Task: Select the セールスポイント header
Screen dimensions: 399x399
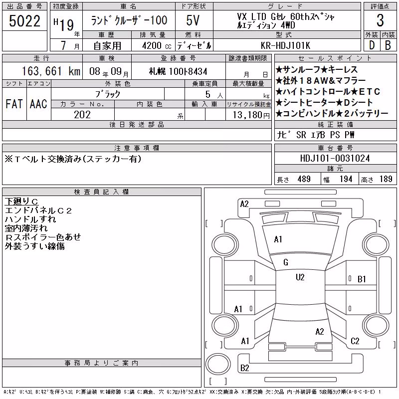Action: click(x=335, y=58)
